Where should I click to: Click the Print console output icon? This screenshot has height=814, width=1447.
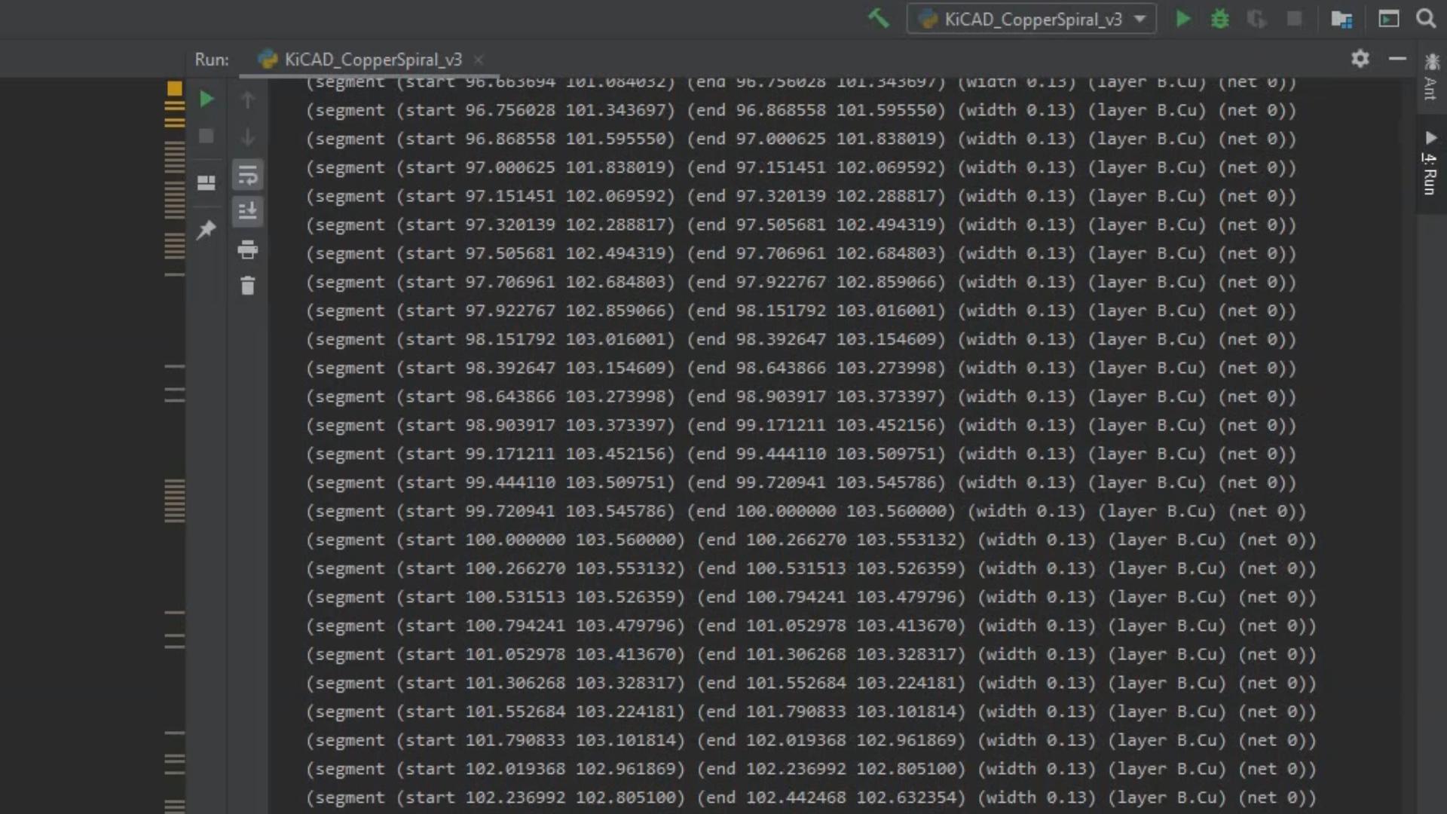tap(247, 249)
